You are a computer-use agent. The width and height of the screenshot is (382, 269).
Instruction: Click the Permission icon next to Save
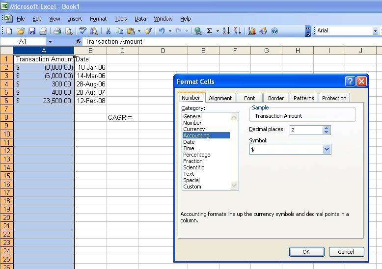[43, 31]
